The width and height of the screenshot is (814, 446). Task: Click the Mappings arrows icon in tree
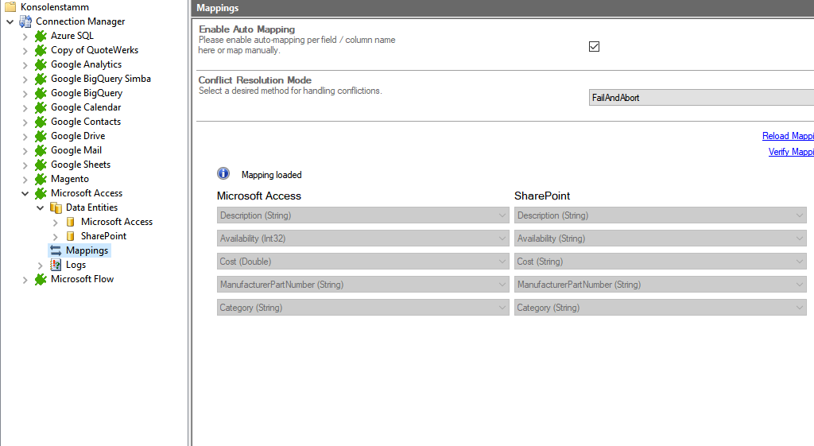click(x=56, y=250)
